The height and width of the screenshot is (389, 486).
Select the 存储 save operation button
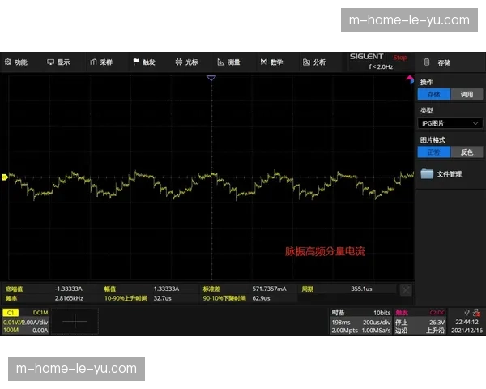pyautogui.click(x=433, y=94)
